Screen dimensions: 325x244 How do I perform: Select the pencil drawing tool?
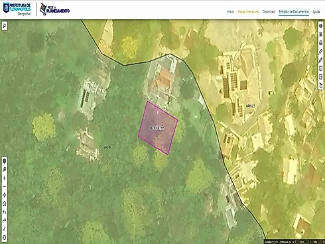pos(320,60)
